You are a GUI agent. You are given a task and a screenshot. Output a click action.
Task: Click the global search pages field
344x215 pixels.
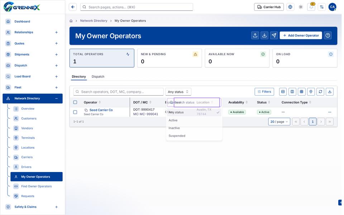point(137,7)
